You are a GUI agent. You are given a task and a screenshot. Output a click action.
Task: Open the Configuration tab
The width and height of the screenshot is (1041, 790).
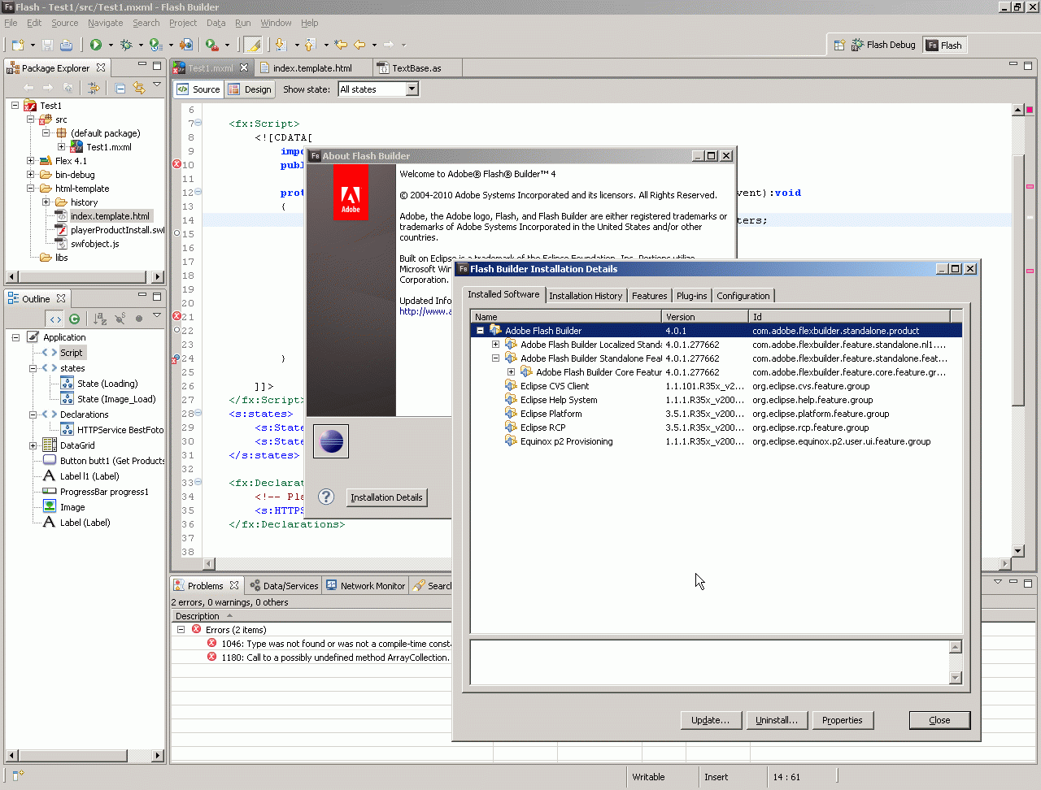click(743, 296)
